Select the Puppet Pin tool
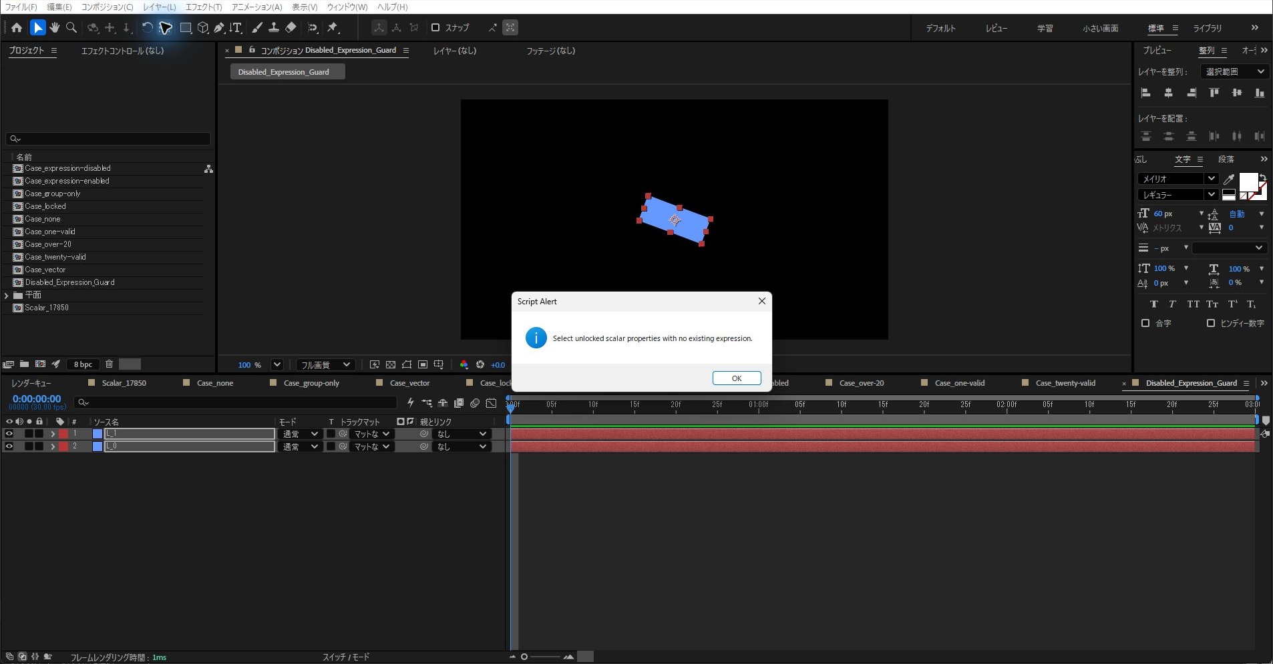 [x=333, y=27]
